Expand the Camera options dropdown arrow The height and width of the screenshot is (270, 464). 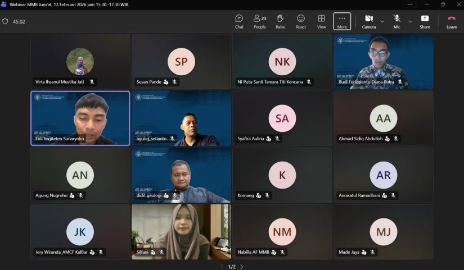pyautogui.click(x=382, y=21)
